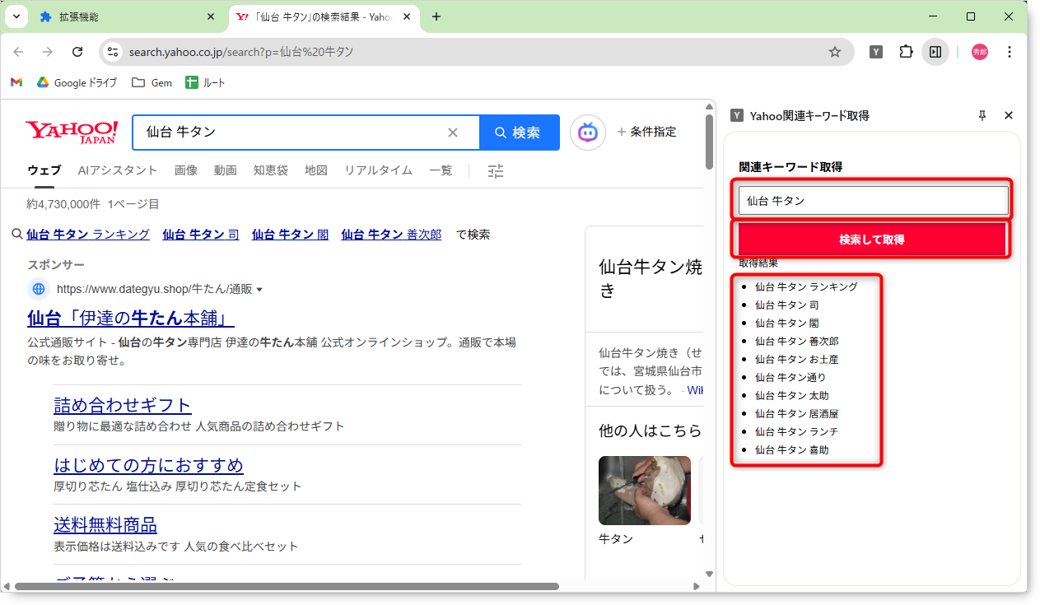Select the リアルタイム search tab
Image resolution: width=1040 pixels, height=605 pixels.
point(378,170)
